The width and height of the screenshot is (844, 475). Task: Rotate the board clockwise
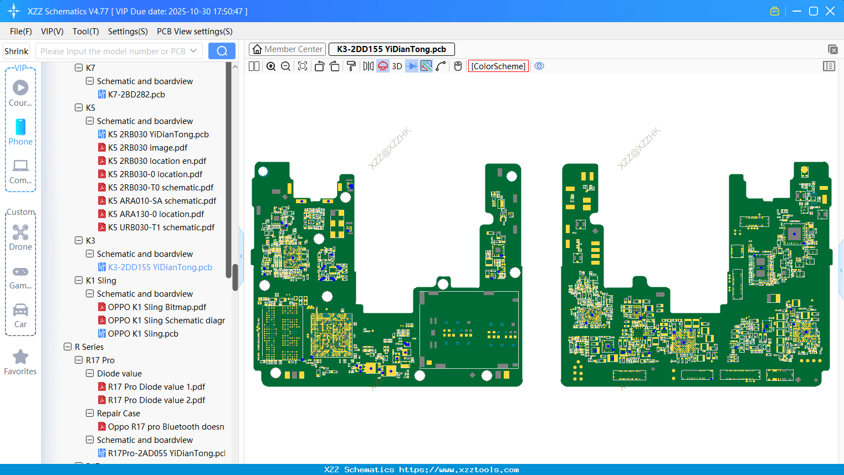(x=335, y=66)
